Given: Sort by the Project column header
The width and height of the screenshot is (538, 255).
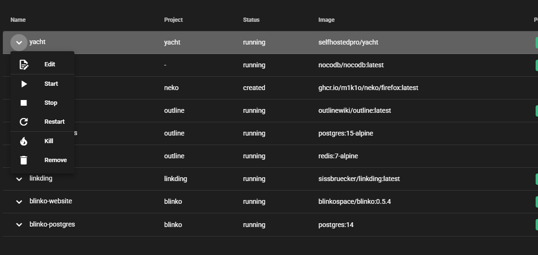Looking at the screenshot, I should (173, 20).
